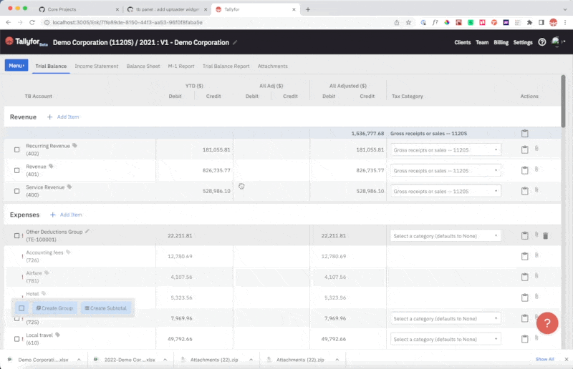Open the clipboard for Accounting fees row
The image size is (573, 369).
click(x=524, y=256)
